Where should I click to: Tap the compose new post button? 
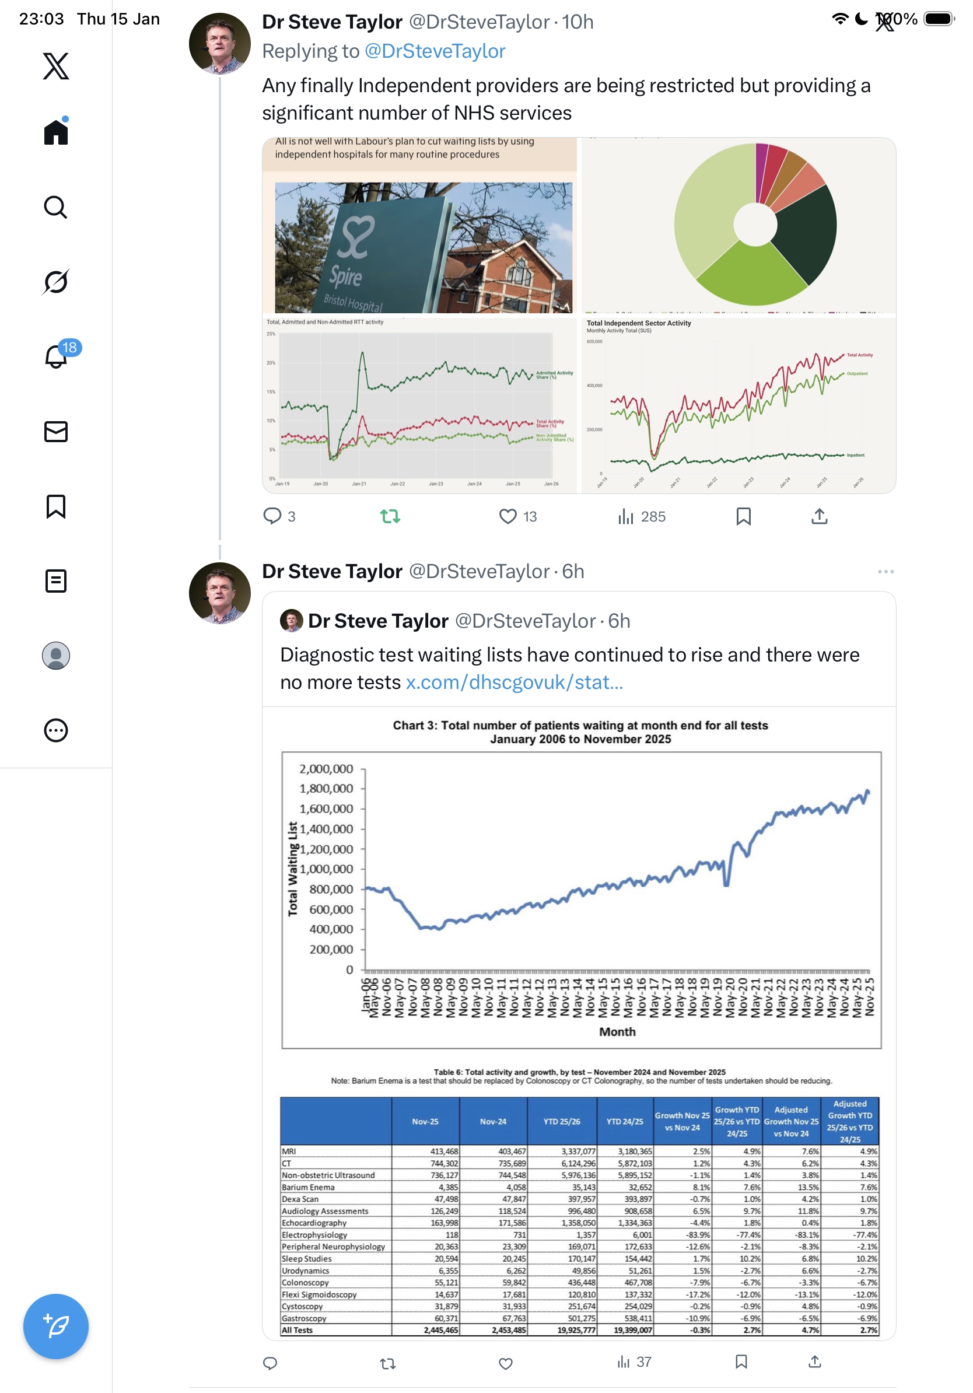tap(56, 1326)
